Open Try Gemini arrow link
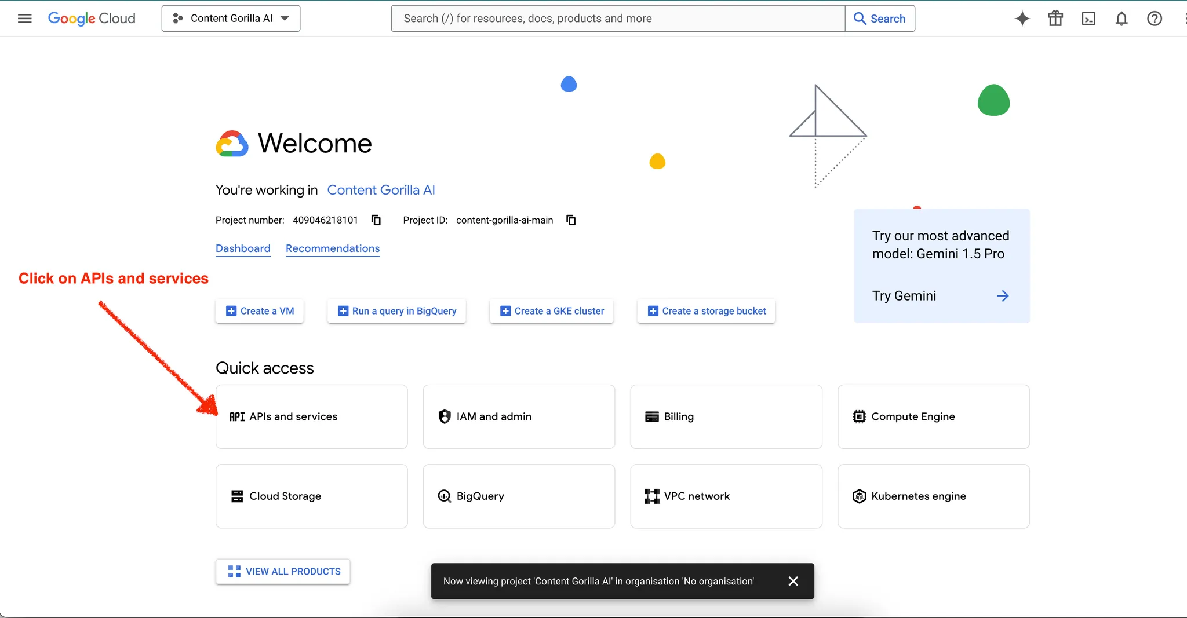1187x618 pixels. [x=1002, y=296]
